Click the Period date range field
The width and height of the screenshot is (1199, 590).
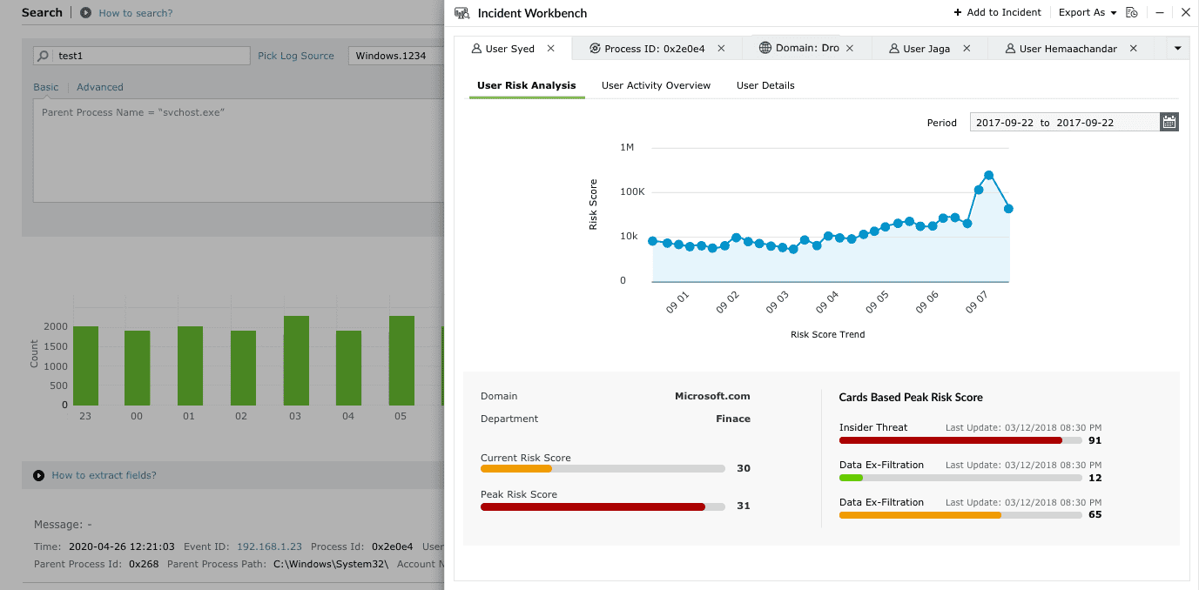1064,123
